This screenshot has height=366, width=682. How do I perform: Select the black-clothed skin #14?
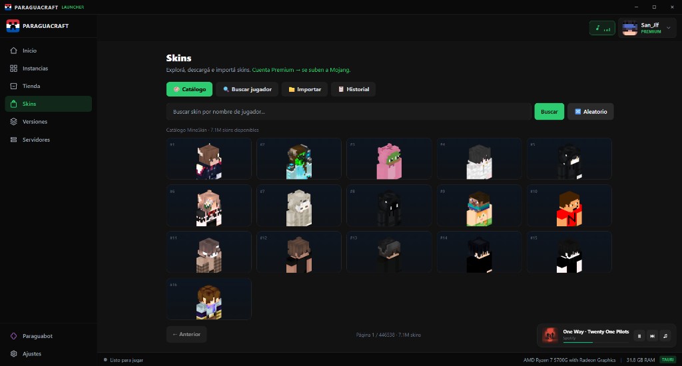479,252
